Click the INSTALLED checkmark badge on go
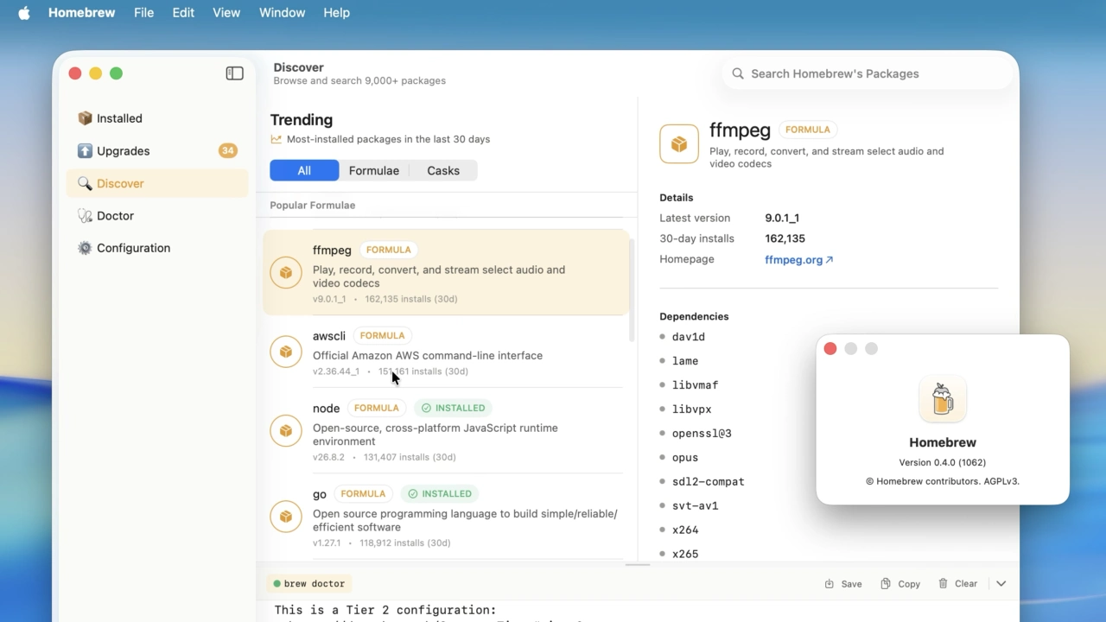 (440, 494)
